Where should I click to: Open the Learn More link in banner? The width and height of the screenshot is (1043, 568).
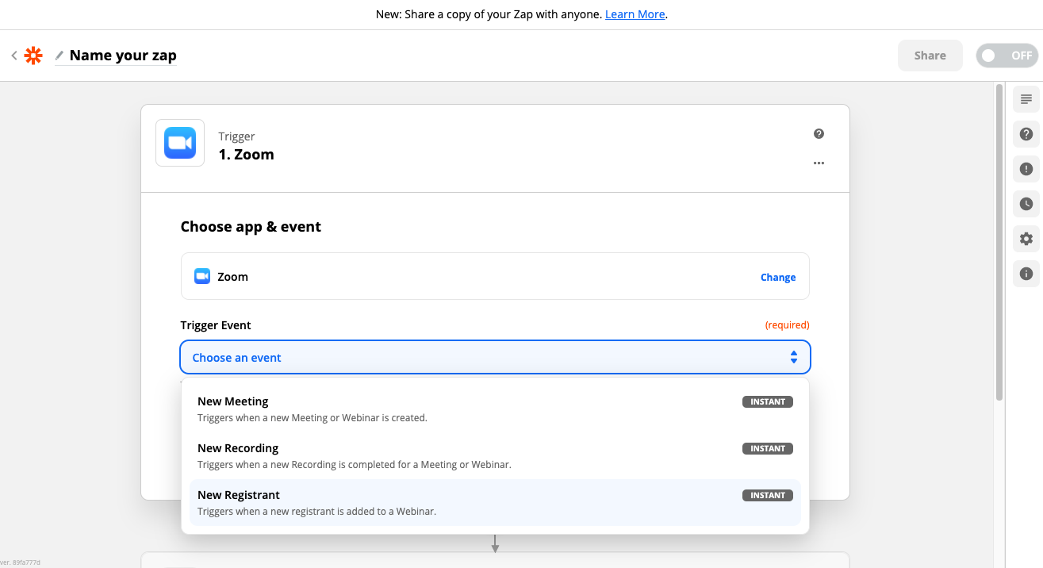[x=635, y=14]
